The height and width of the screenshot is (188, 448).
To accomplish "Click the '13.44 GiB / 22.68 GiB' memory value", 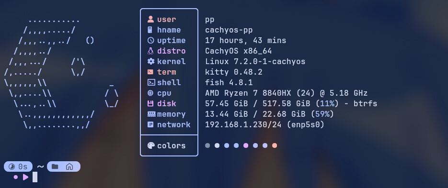I will click(255, 114).
